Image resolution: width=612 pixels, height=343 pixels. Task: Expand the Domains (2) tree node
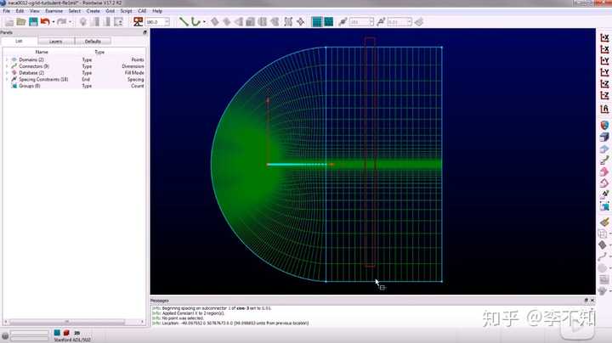tap(7, 59)
